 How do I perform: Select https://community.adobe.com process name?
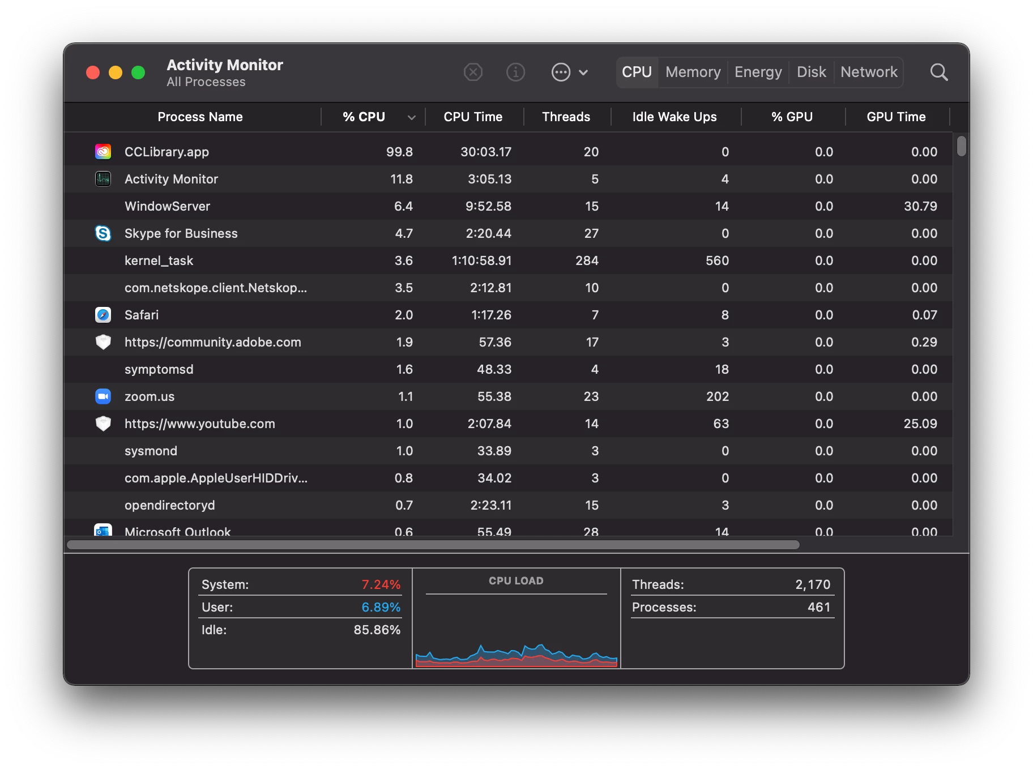click(212, 342)
